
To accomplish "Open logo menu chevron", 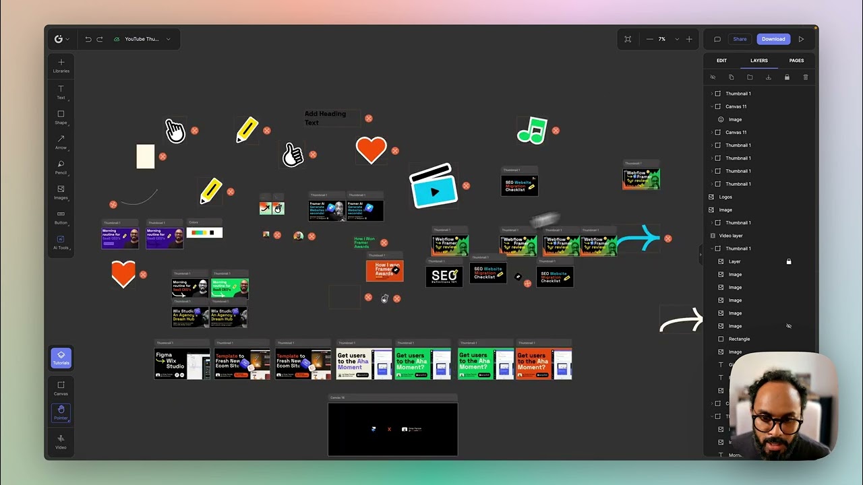I will click(x=67, y=39).
